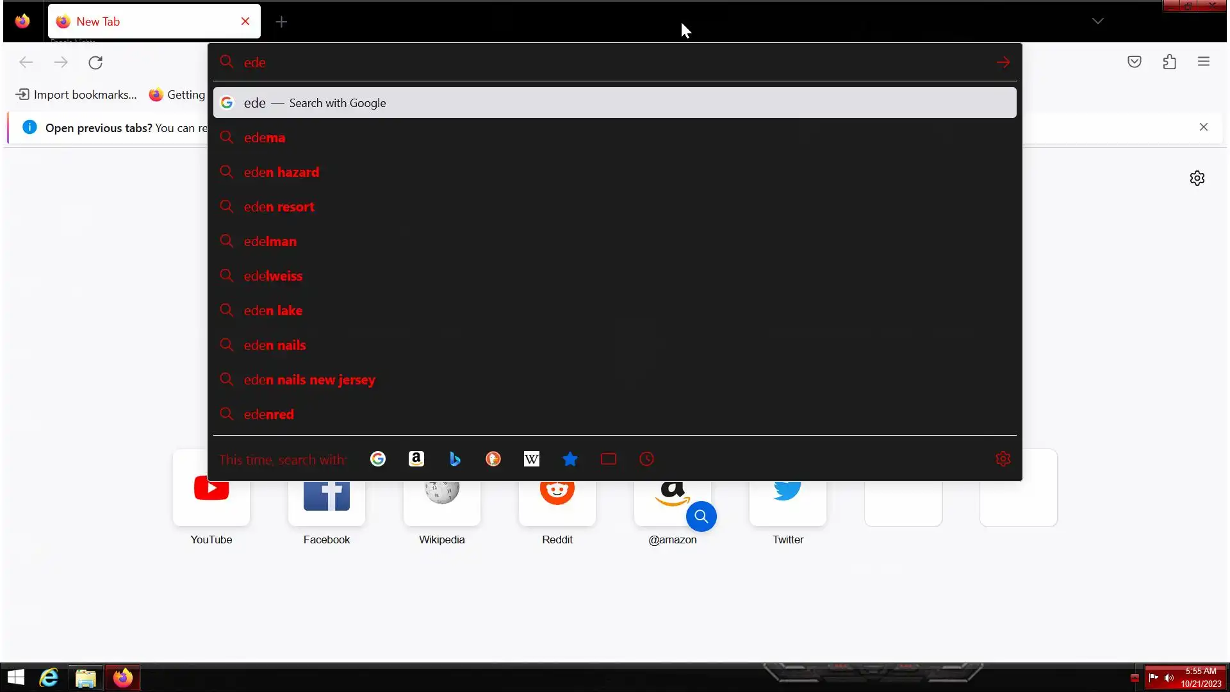
Task: Open search settings gear in dropdown
Action: pos(1003,459)
